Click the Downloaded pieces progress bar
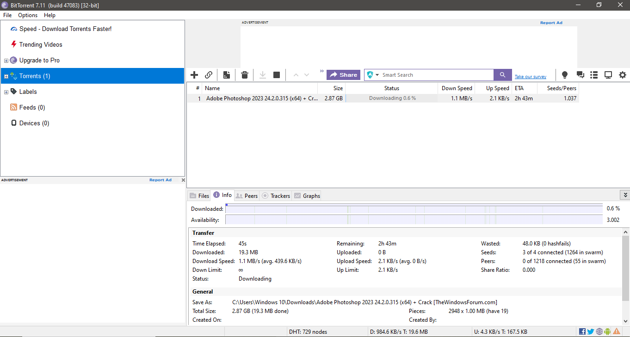This screenshot has width=630, height=337. coord(414,208)
